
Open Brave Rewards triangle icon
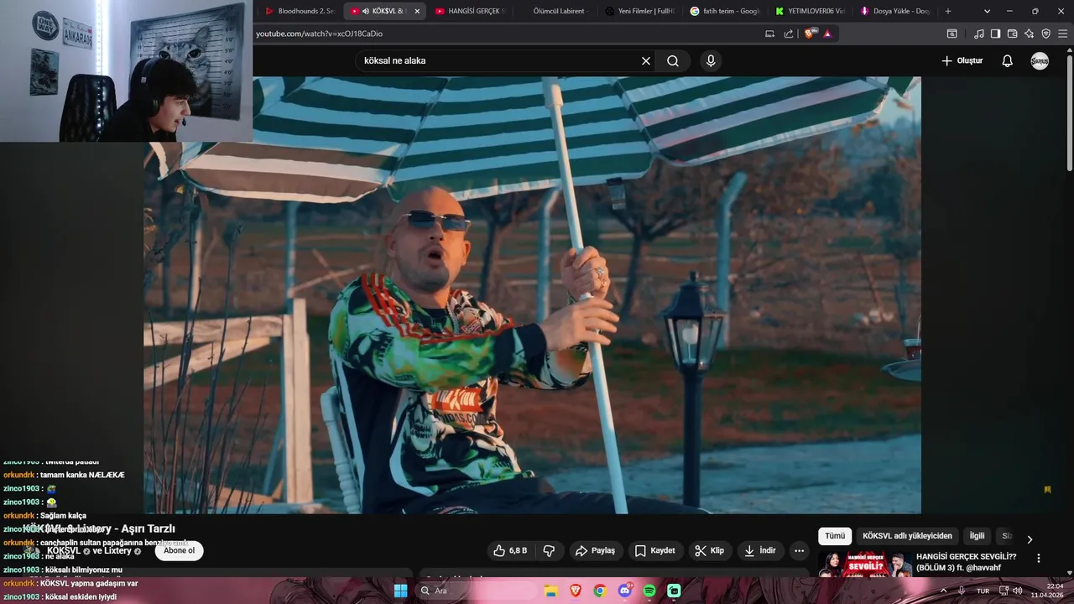pyautogui.click(x=827, y=34)
